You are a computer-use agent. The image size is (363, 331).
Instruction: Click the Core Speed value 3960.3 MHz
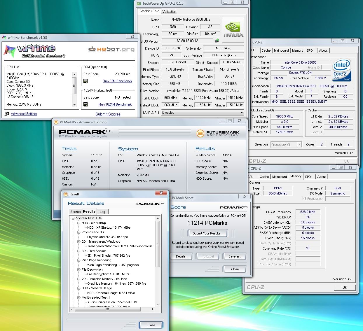pyautogui.click(x=284, y=116)
